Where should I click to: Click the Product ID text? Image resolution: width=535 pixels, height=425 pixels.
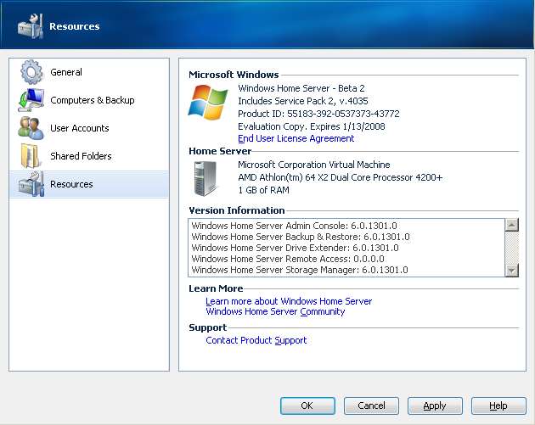click(x=318, y=114)
